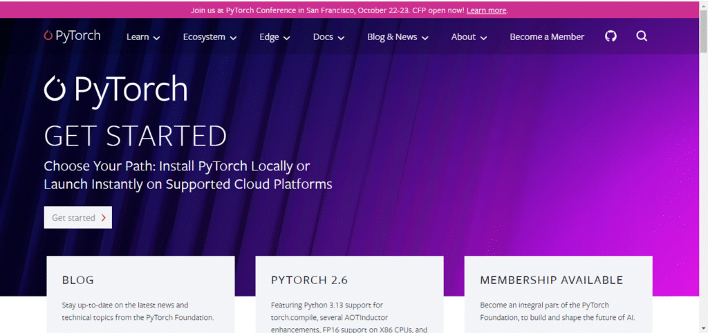
Task: Open the GitHub repository icon
Action: tap(611, 37)
